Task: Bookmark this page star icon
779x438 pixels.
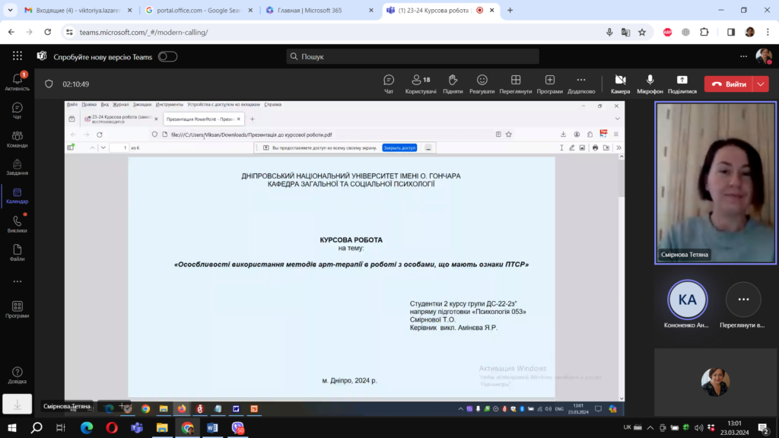Action: (642, 32)
